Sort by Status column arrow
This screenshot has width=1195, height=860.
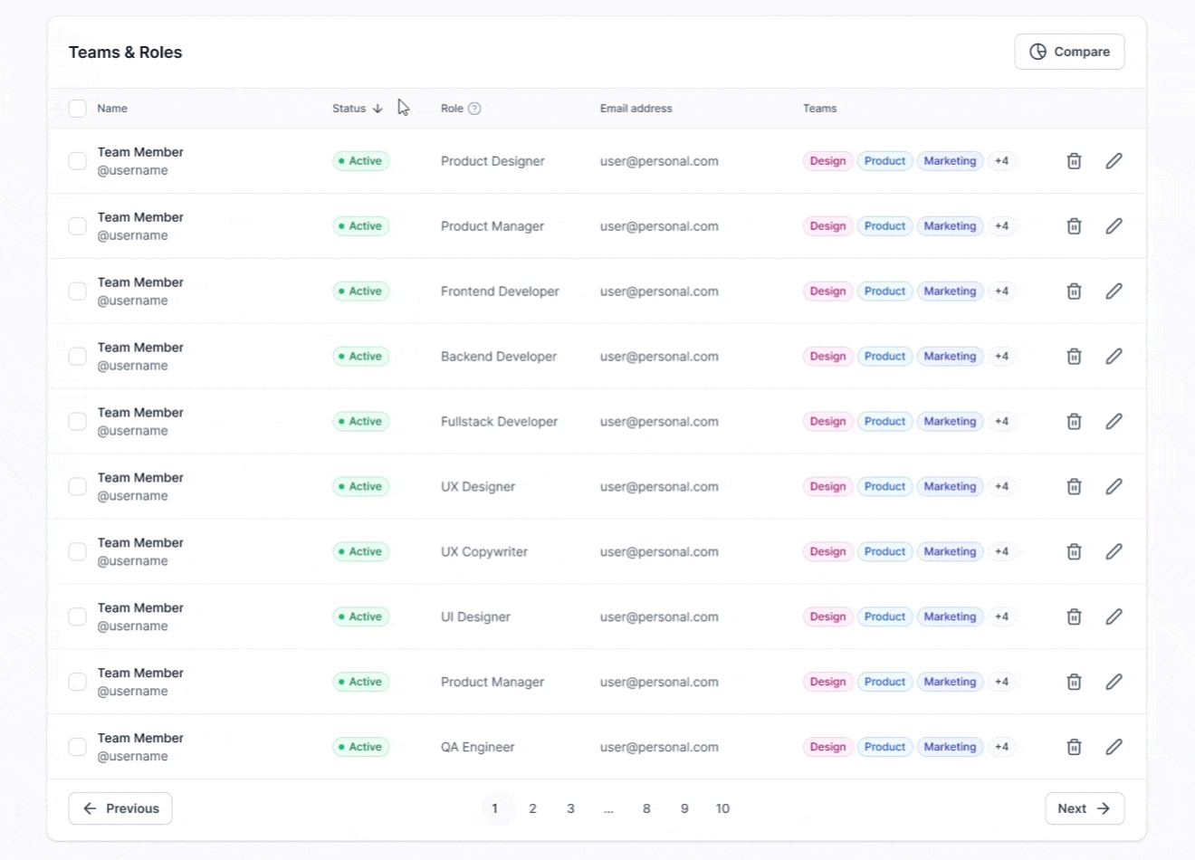pos(378,109)
